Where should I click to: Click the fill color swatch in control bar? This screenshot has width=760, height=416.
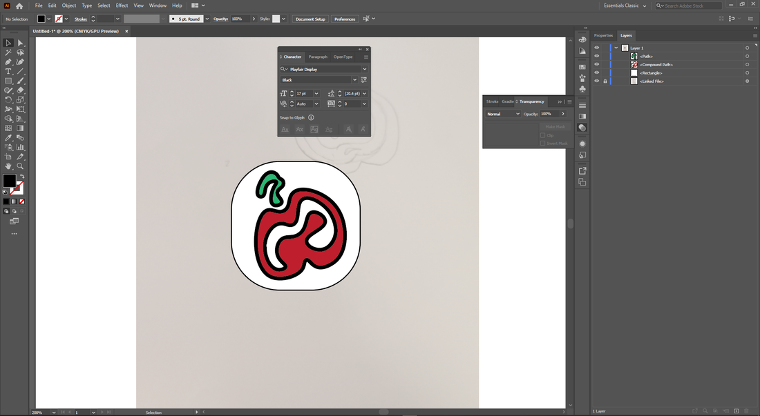(x=41, y=19)
